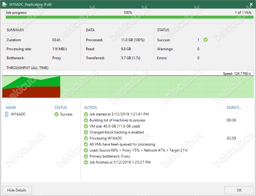Click the 100% progress percentage label
The height and width of the screenshot is (196, 256).
(128, 12)
